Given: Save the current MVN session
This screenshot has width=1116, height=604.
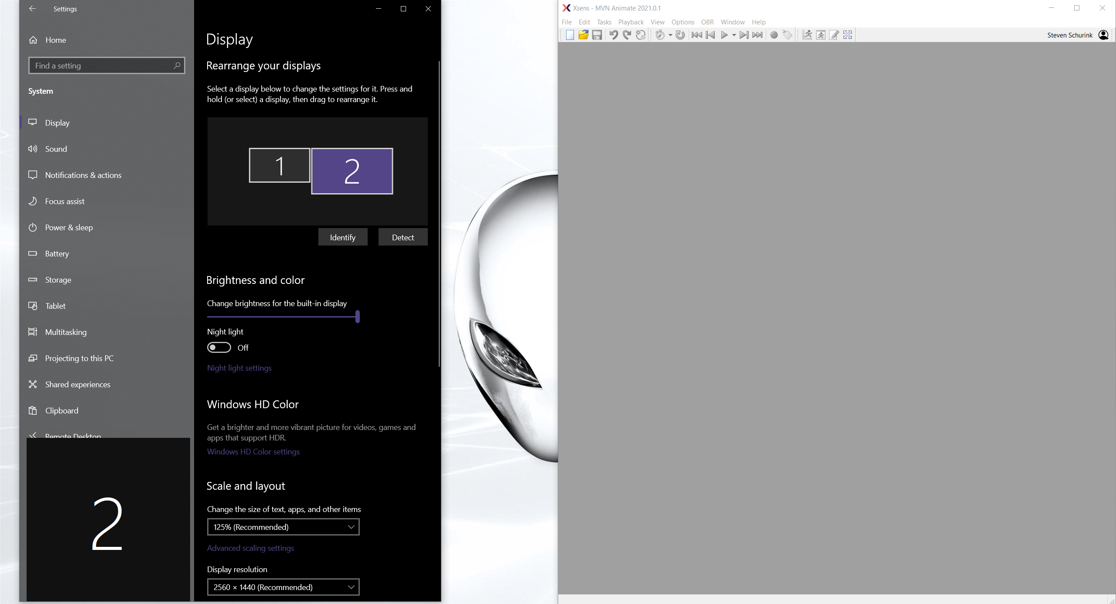Looking at the screenshot, I should point(597,35).
